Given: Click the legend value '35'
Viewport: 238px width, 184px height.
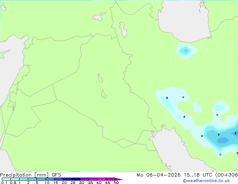Looking at the screenshot, I should (90, 182).
